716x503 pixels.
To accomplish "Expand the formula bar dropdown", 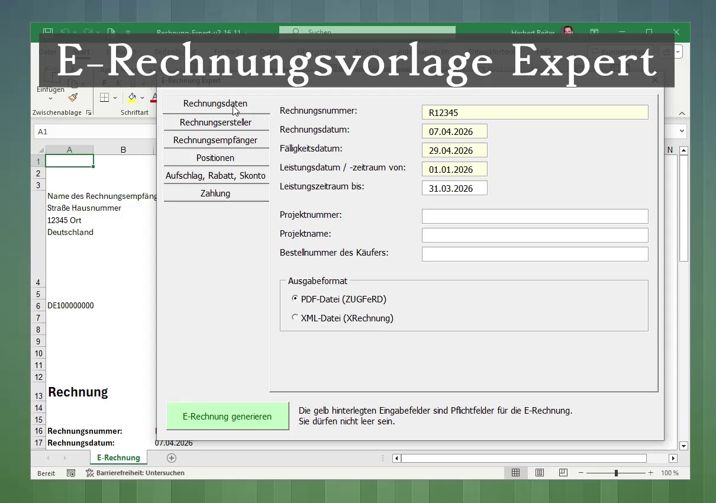I will pyautogui.click(x=682, y=131).
